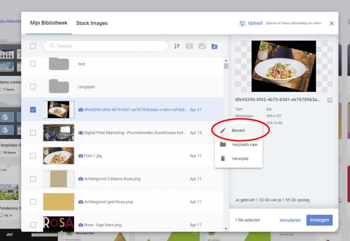Check the Foto 1.jpg checkbox
This screenshot has width=350, height=241.
click(x=33, y=156)
